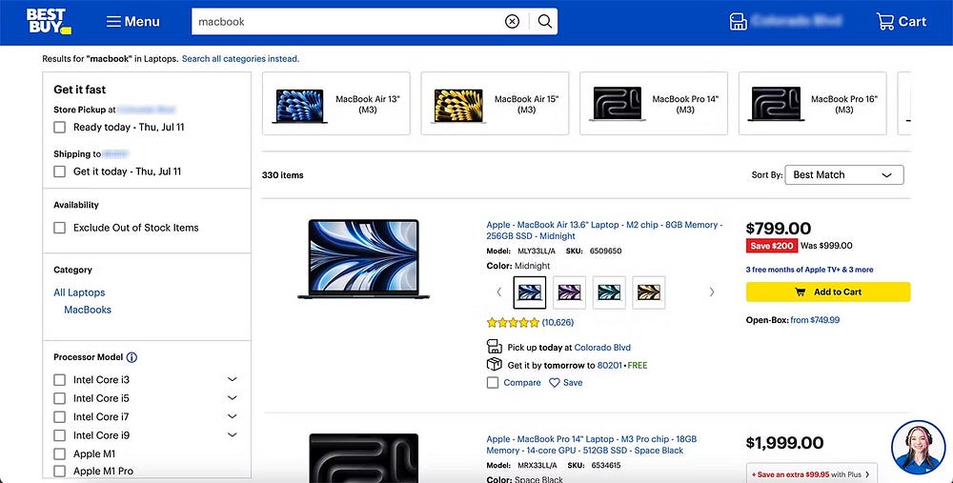Add MacBook Air to Cart

[x=828, y=292]
